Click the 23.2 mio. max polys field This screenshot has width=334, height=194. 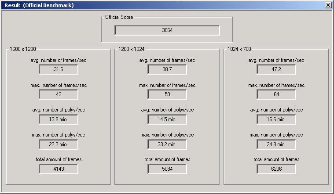(x=167, y=144)
